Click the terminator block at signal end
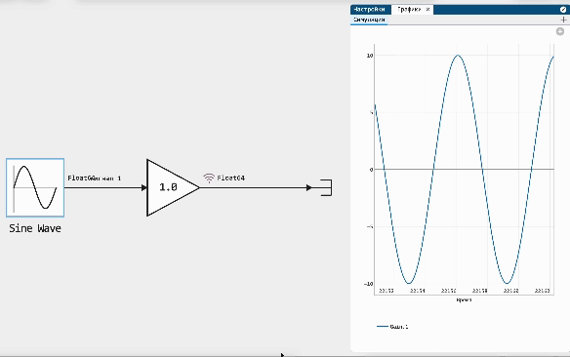Viewport: 570px width, 357px height. click(326, 187)
